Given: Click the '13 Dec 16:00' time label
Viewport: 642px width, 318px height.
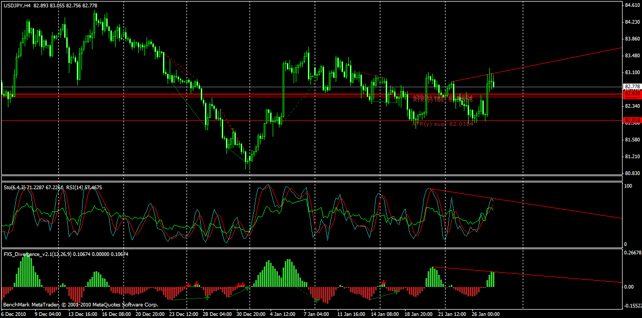Looking at the screenshot, I should [82, 314].
